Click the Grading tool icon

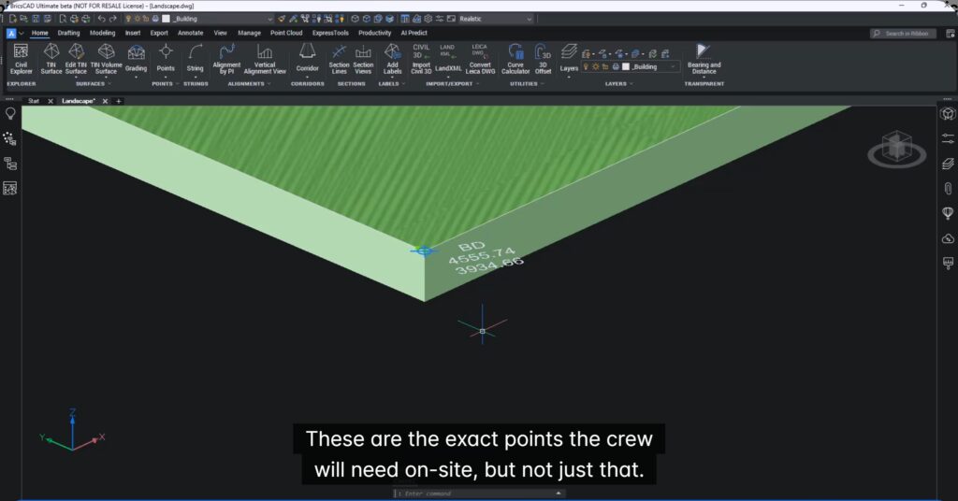pyautogui.click(x=137, y=56)
